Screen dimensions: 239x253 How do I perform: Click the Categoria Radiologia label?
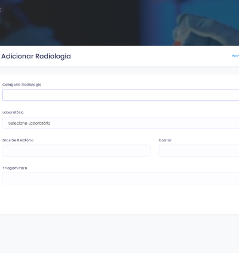point(22,85)
